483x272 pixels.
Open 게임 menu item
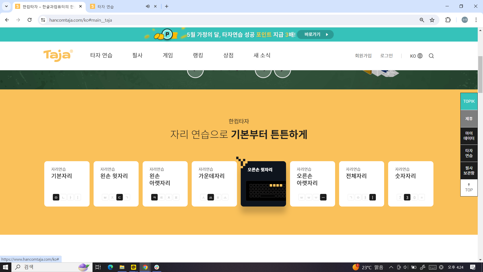[168, 55]
